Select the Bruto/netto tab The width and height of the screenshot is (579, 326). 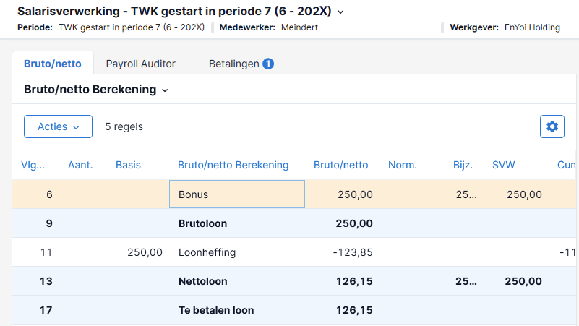click(x=53, y=64)
